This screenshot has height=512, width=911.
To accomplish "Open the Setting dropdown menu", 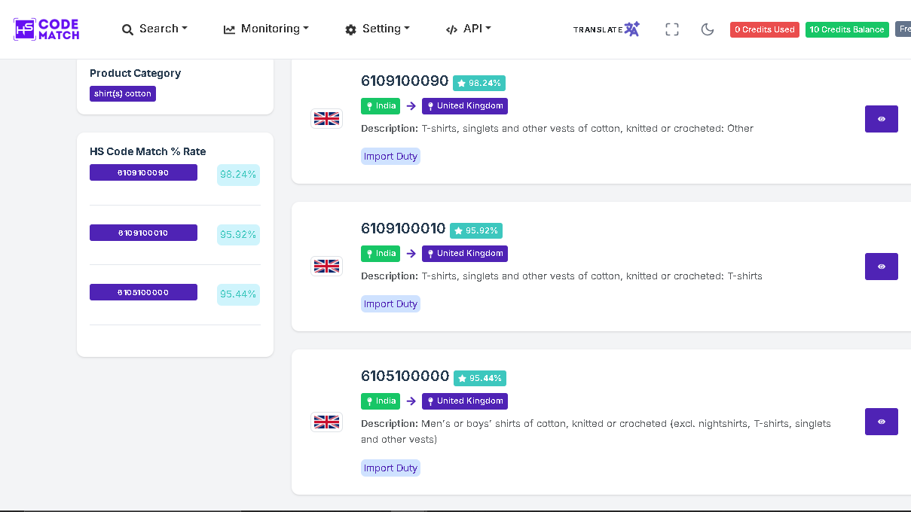I will [x=378, y=29].
